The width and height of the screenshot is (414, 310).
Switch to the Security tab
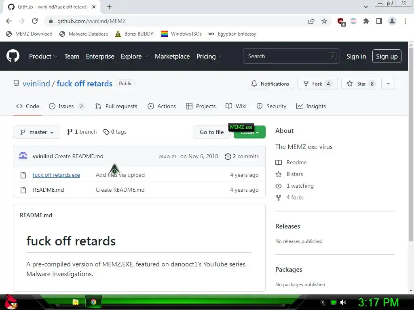pyautogui.click(x=271, y=106)
